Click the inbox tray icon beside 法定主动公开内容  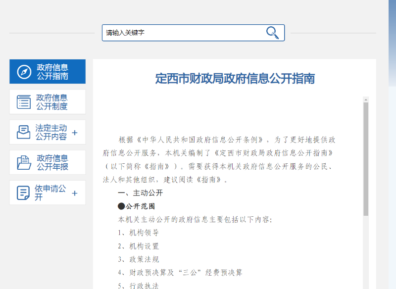click(x=24, y=132)
